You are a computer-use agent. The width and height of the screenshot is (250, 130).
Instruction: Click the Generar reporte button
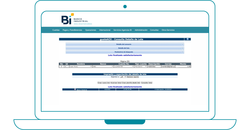pyautogui.click(x=133, y=77)
